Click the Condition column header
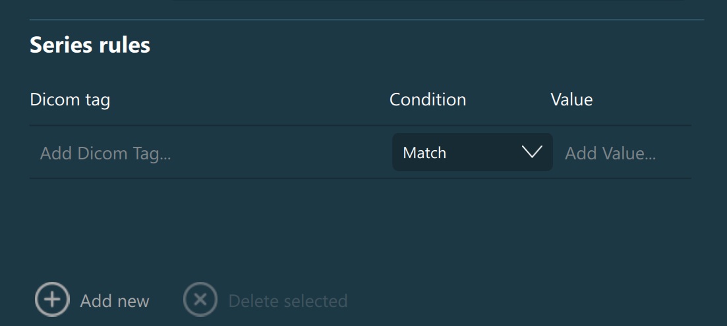Viewport: 727px width, 326px height. click(428, 99)
